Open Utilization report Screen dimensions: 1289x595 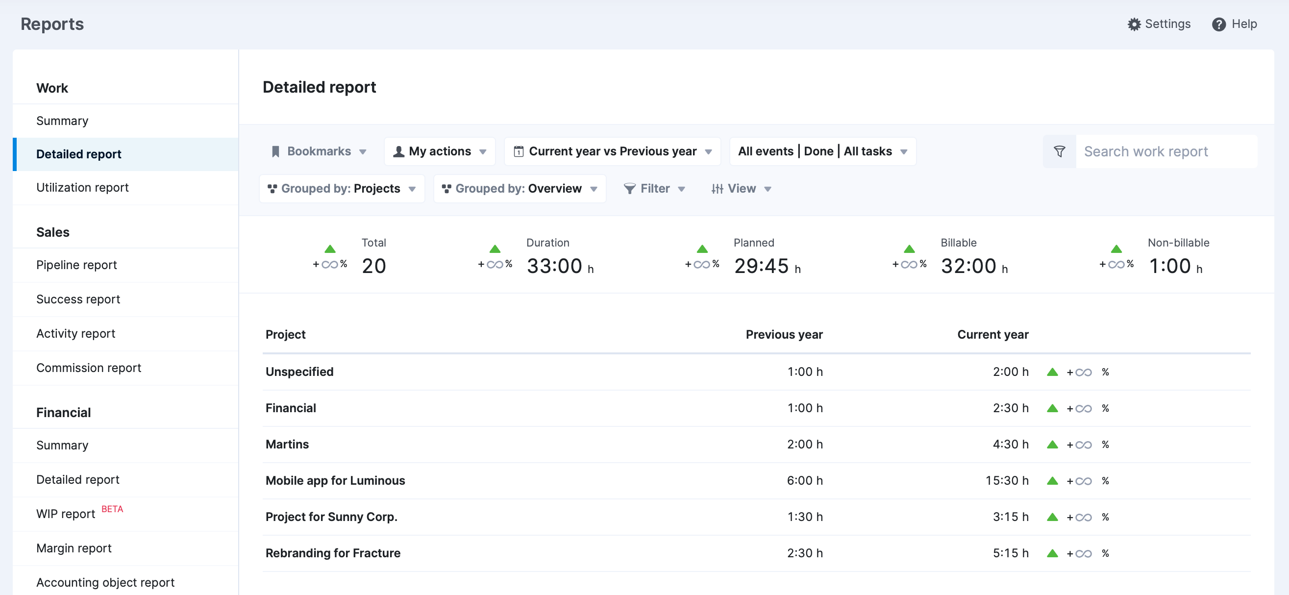[125, 188]
